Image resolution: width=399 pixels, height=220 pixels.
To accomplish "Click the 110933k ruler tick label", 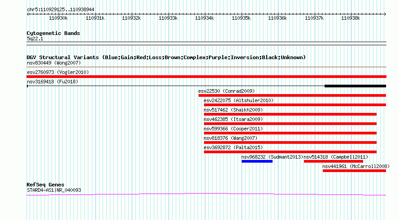I will pyautogui.click(x=168, y=18).
